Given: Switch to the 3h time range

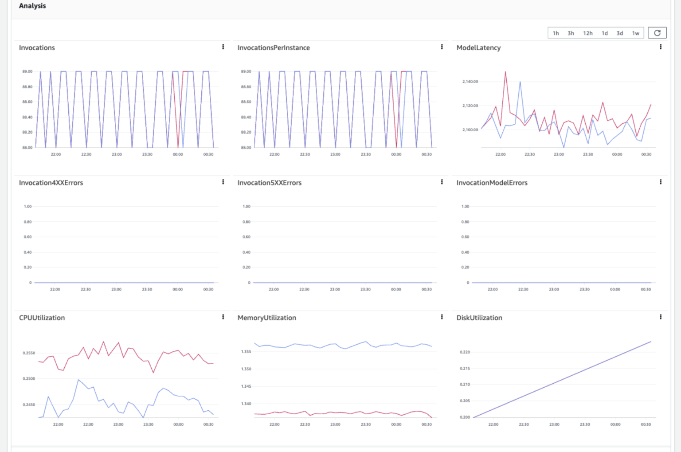Looking at the screenshot, I should (571, 33).
